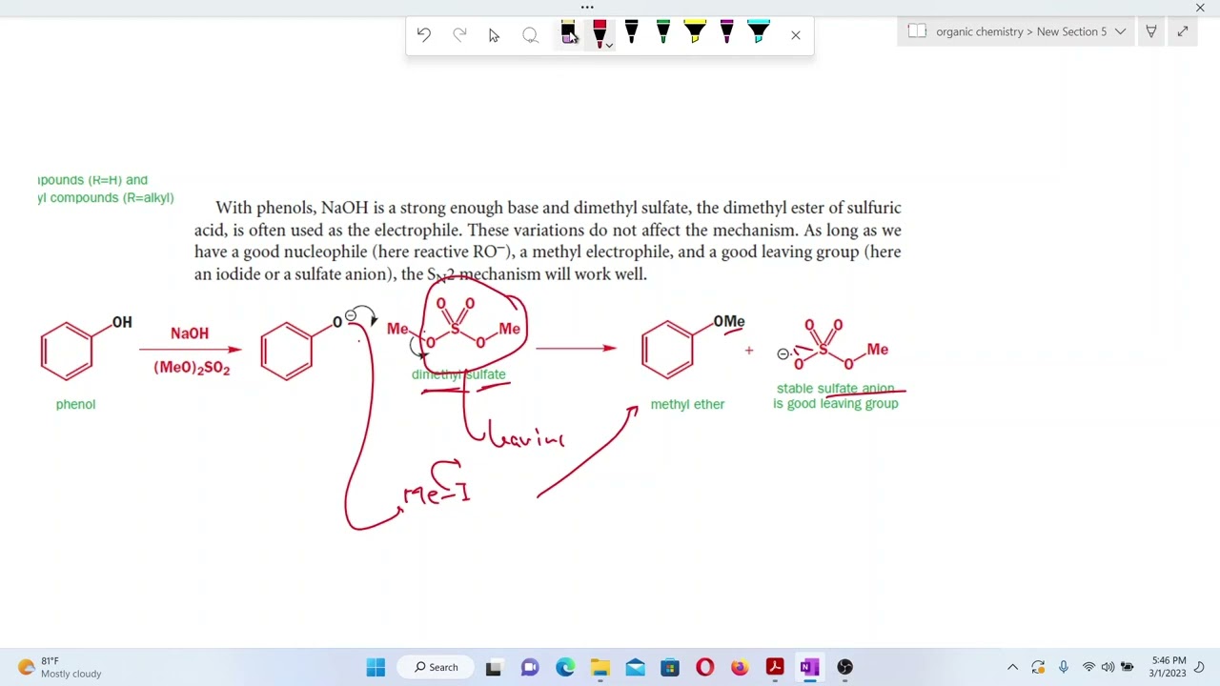Close the floating drawing toolbar
This screenshot has width=1220, height=686.
coord(796,35)
